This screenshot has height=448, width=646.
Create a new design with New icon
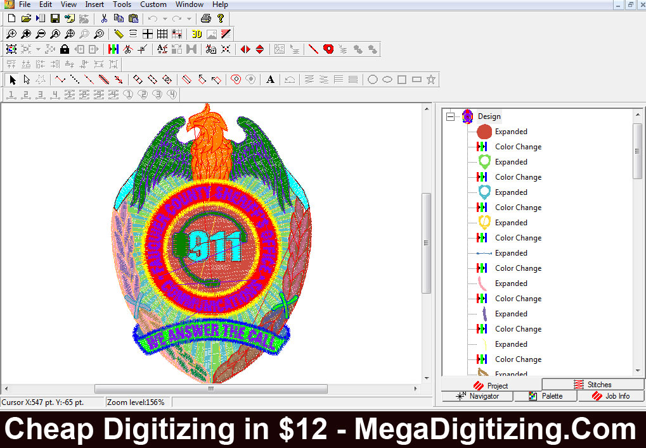pos(11,18)
